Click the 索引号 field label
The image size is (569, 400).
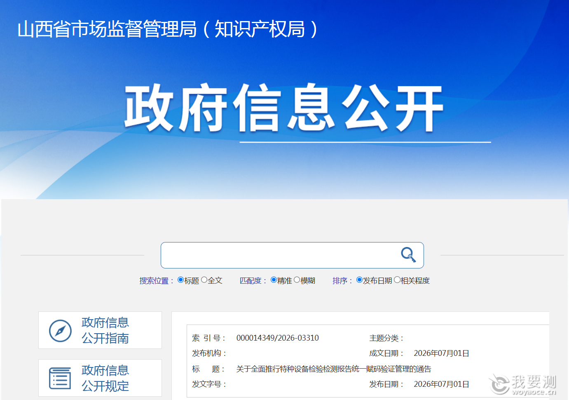click(x=208, y=338)
